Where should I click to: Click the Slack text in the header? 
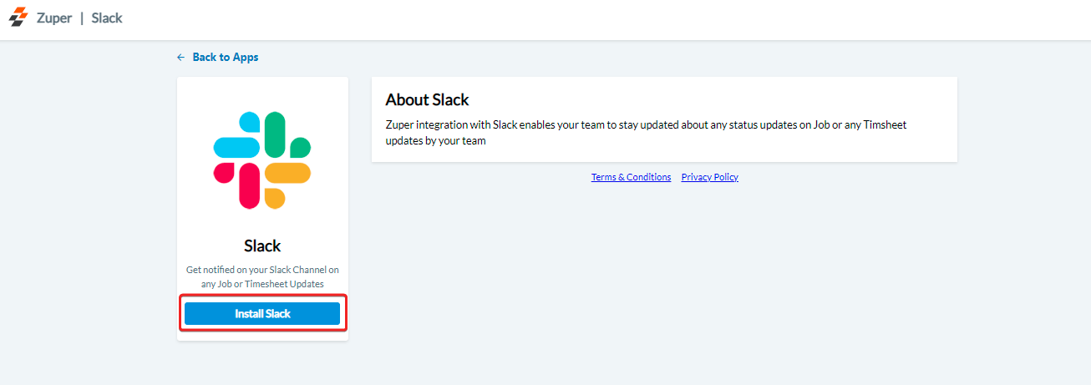pyautogui.click(x=107, y=18)
